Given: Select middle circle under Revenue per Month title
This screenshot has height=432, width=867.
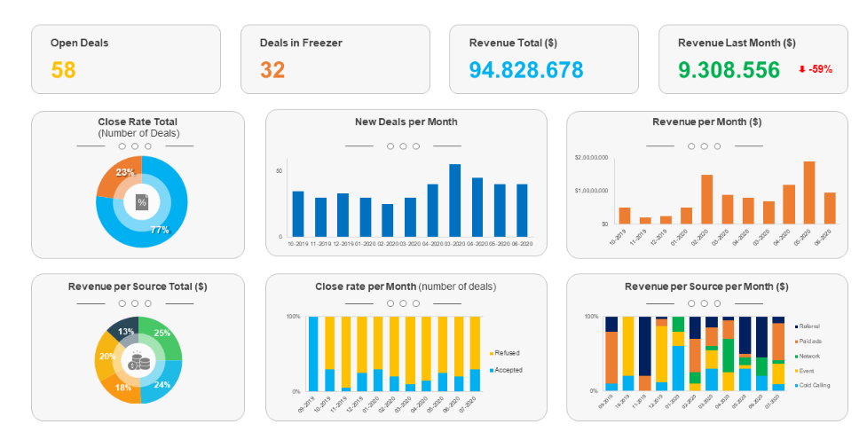Looking at the screenshot, I should (704, 146).
